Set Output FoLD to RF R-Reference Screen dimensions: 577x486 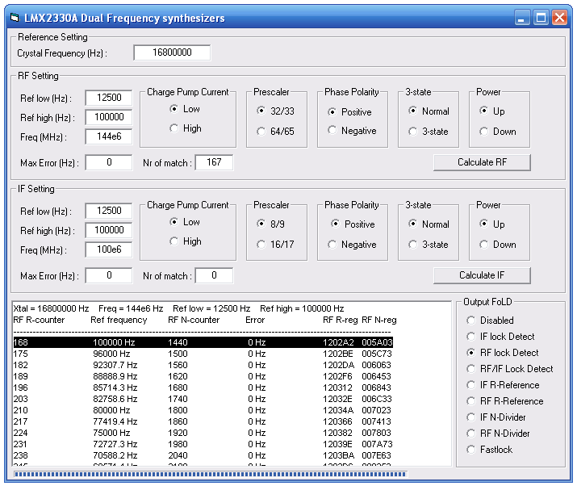pyautogui.click(x=505, y=401)
